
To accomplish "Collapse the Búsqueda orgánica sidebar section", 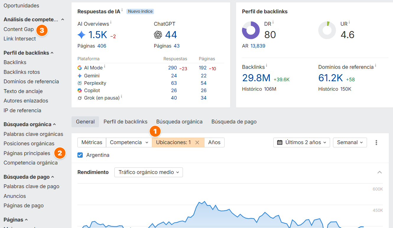I will pyautogui.click(x=54, y=124).
